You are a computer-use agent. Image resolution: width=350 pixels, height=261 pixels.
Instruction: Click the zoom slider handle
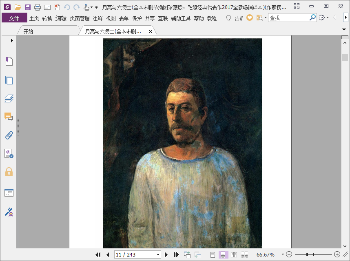307,254
